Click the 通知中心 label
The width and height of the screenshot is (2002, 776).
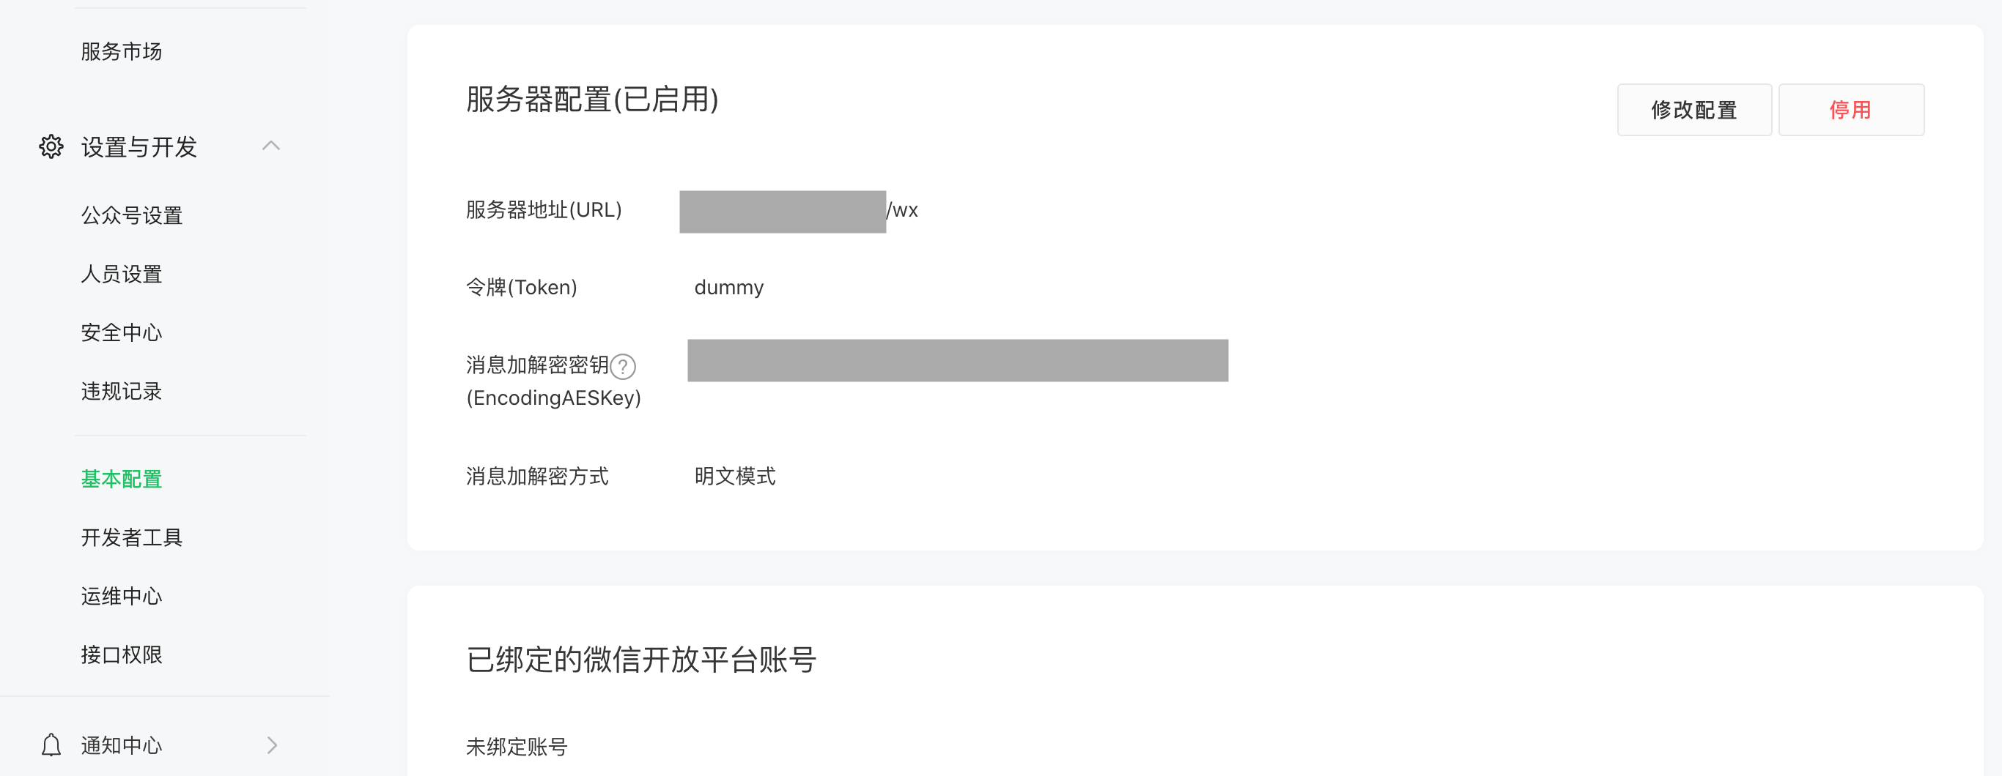point(121,745)
